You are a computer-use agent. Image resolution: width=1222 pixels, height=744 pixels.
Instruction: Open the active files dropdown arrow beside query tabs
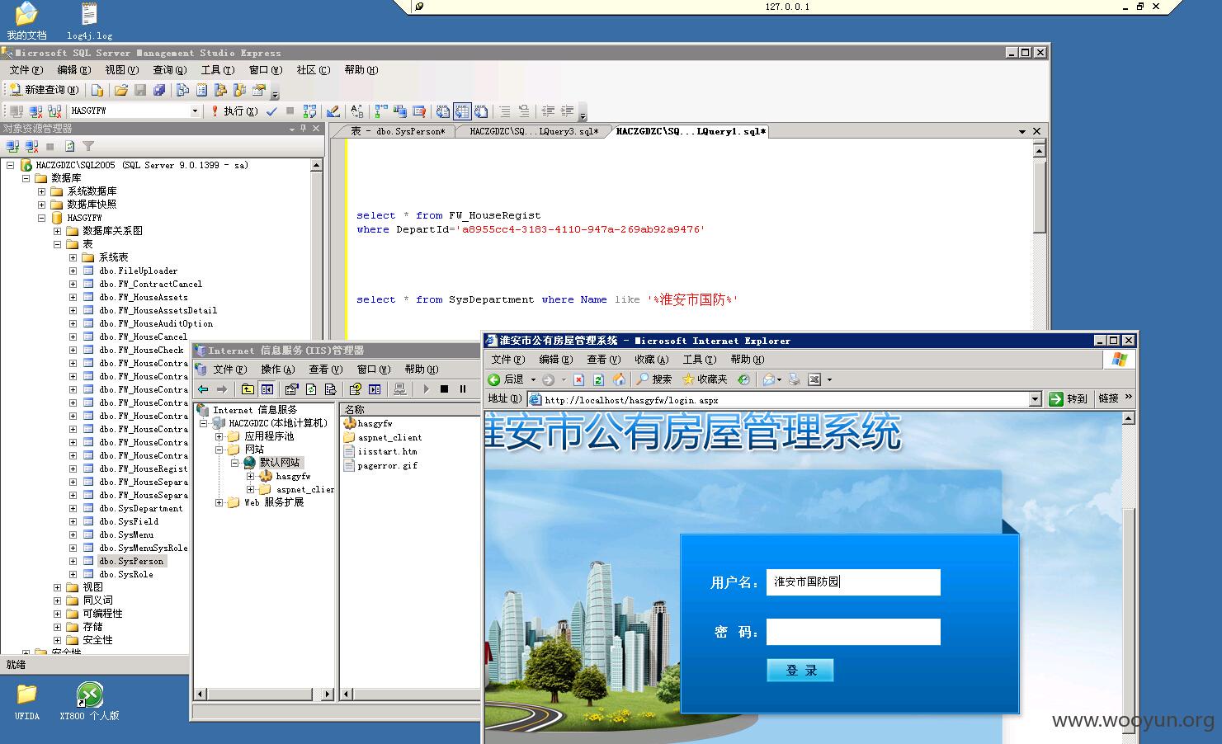click(1022, 131)
